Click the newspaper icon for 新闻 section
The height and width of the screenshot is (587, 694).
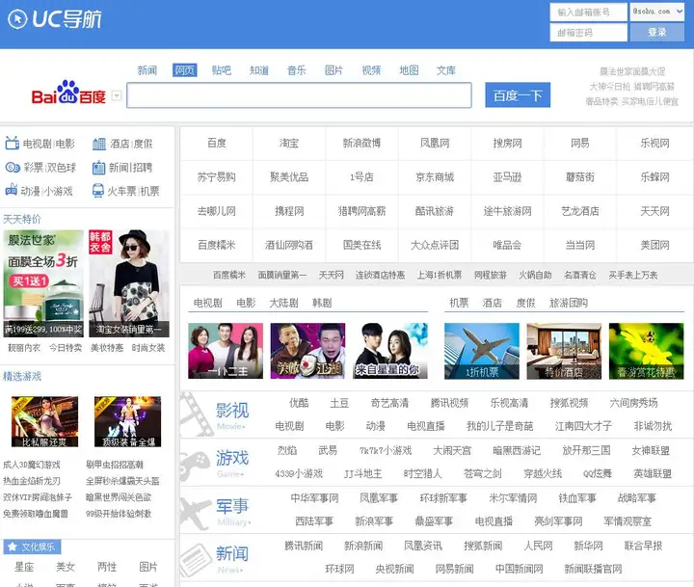tap(196, 559)
